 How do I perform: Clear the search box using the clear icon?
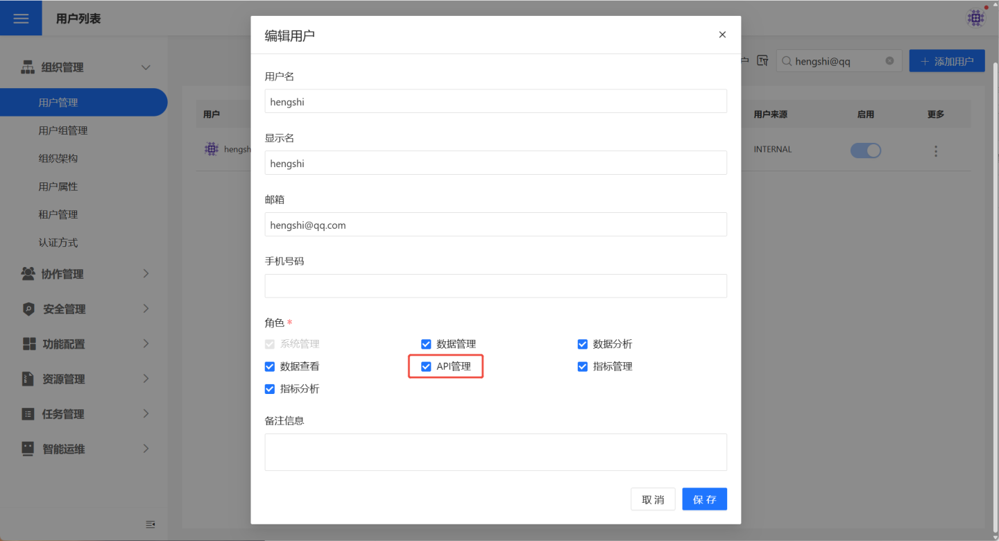pyautogui.click(x=889, y=61)
